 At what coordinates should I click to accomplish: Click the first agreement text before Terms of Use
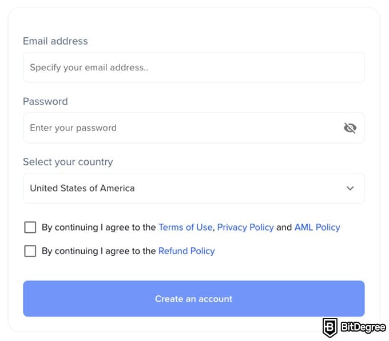98,227
